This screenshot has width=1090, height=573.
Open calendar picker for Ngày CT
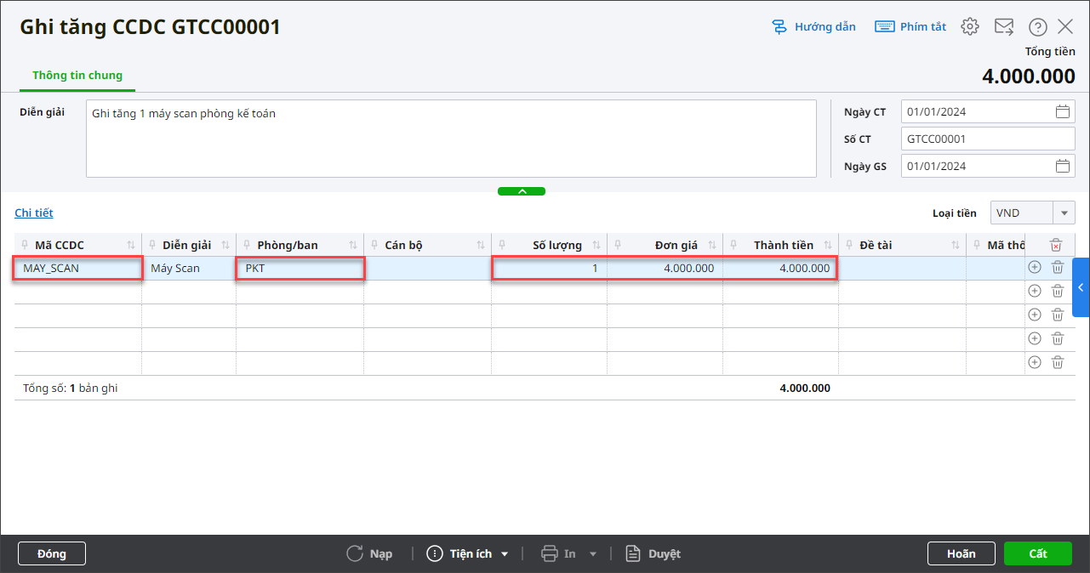(1062, 111)
